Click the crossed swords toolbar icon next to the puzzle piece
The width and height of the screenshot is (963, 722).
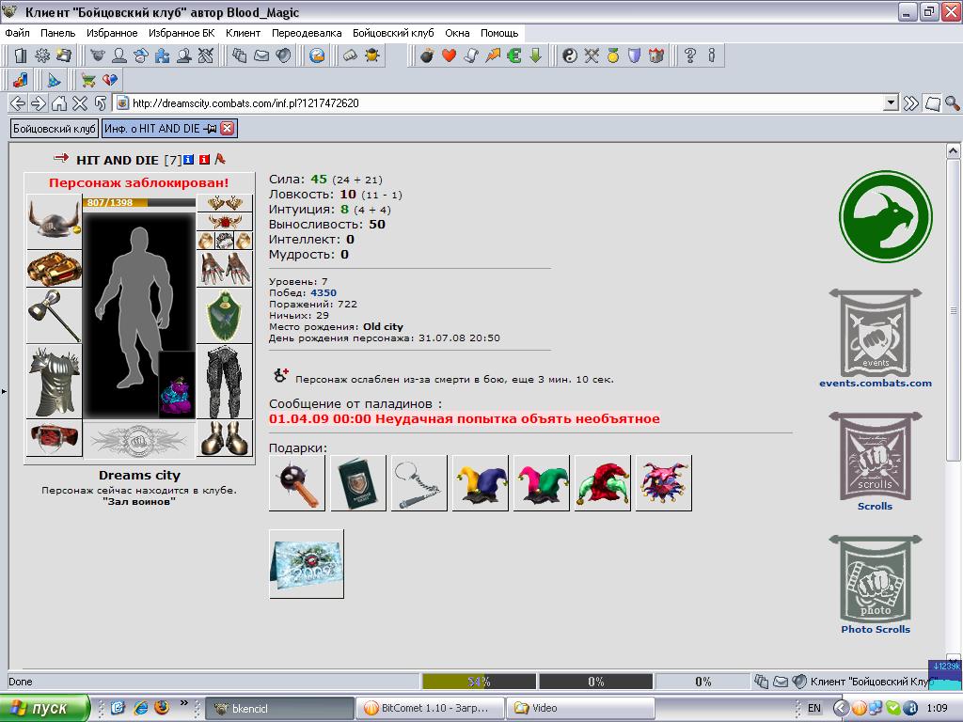pos(205,55)
